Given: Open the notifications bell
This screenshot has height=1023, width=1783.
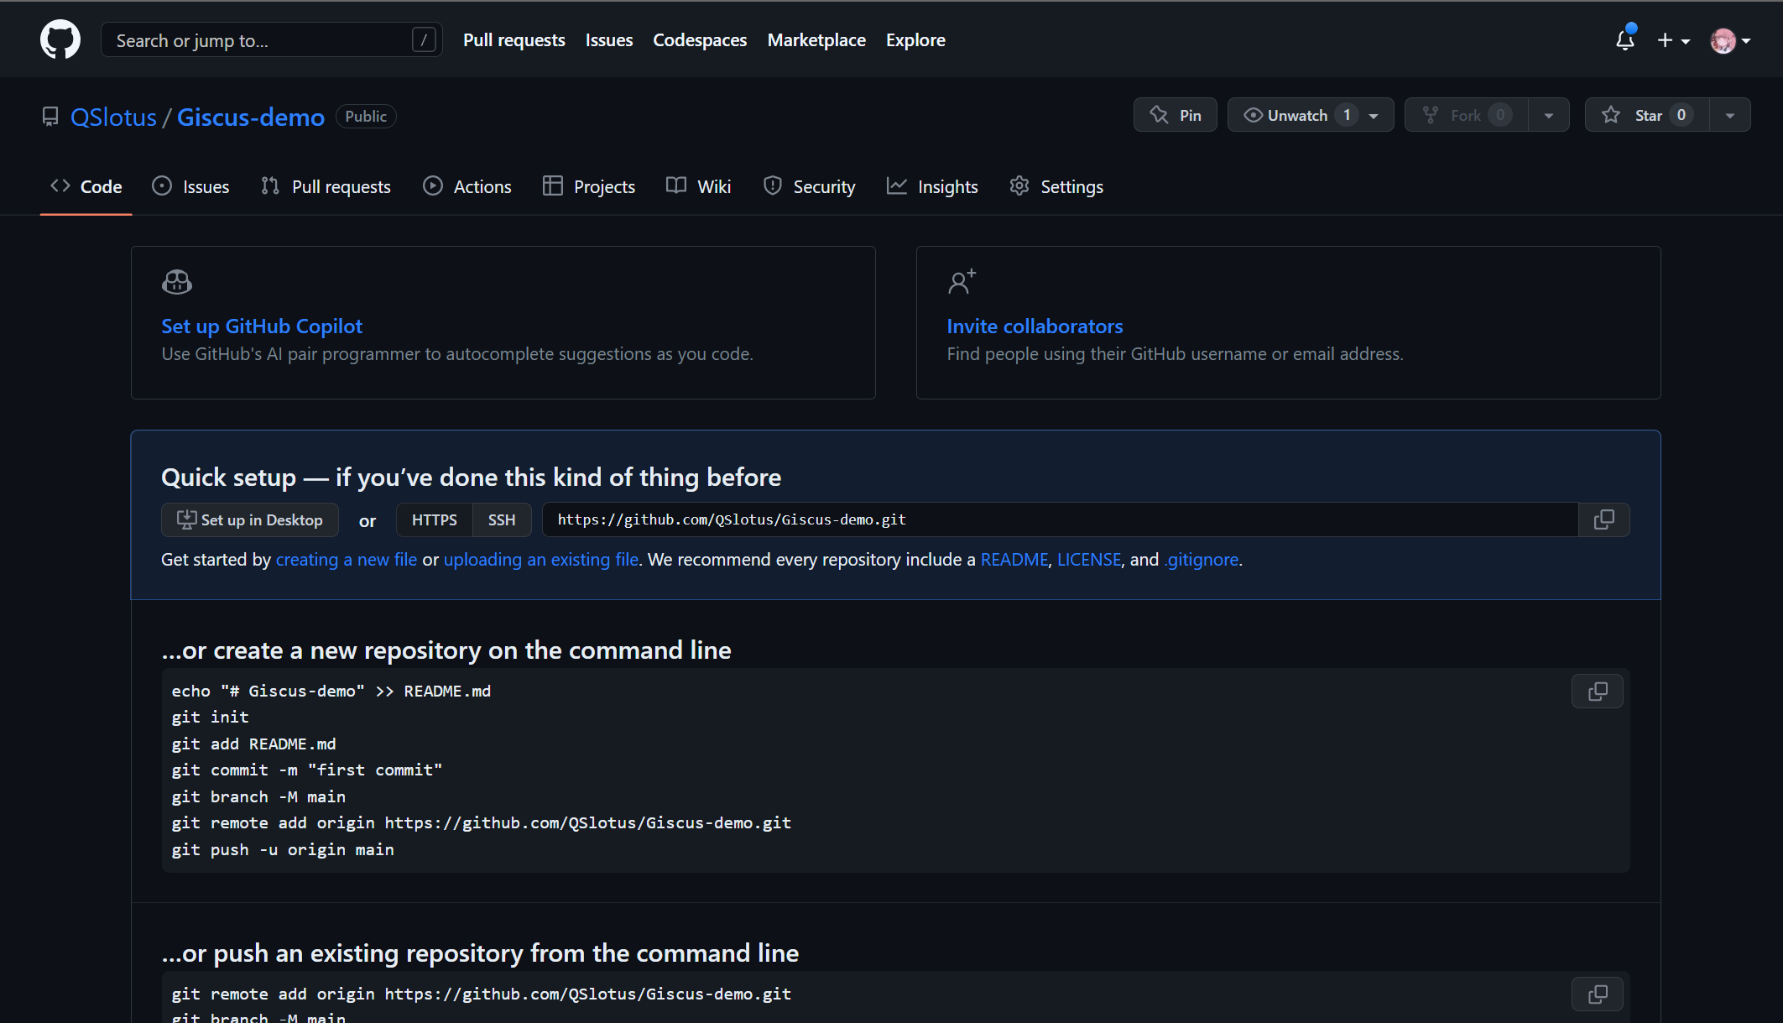Looking at the screenshot, I should click(x=1625, y=39).
